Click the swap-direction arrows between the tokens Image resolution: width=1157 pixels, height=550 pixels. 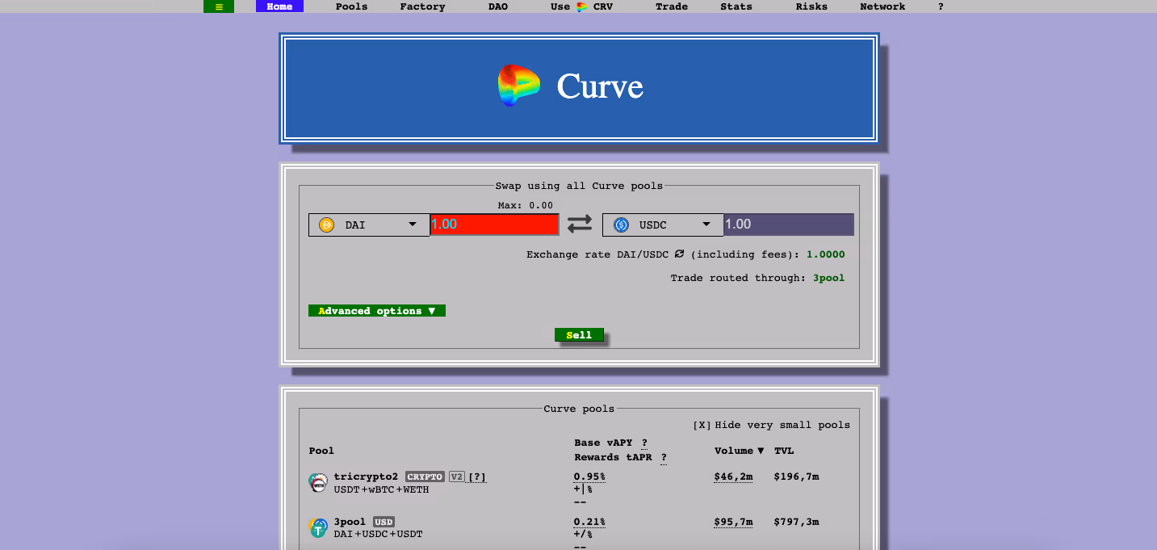point(580,225)
